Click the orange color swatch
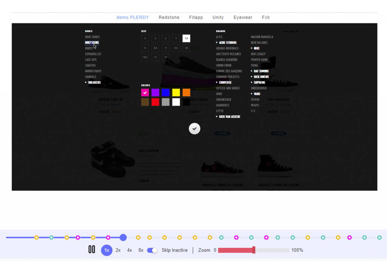 (x=186, y=92)
